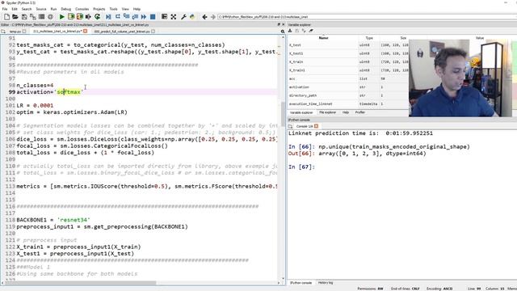Viewport: 517px width, 291px height.
Task: Open the Search menu
Action: pos(27,9)
